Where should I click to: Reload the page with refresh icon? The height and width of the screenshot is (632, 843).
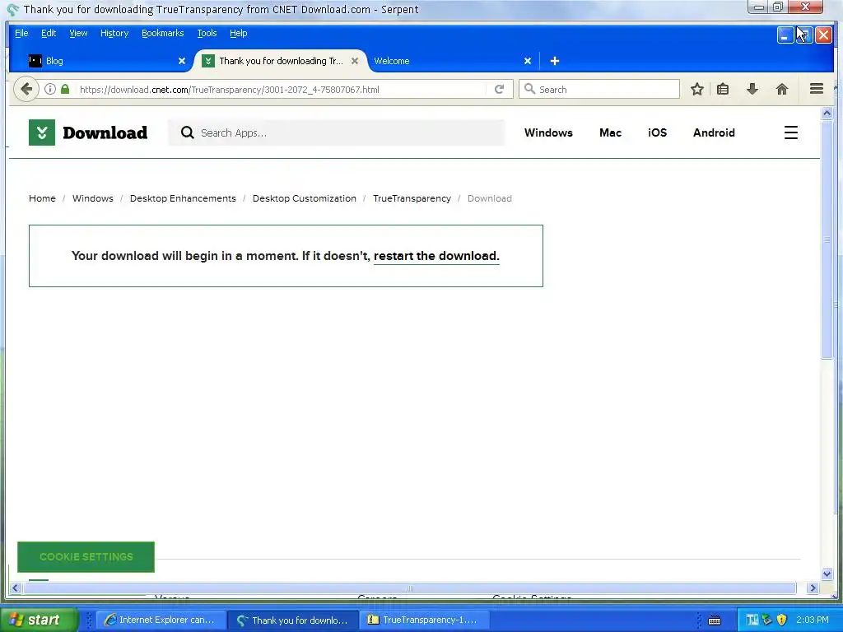499,89
